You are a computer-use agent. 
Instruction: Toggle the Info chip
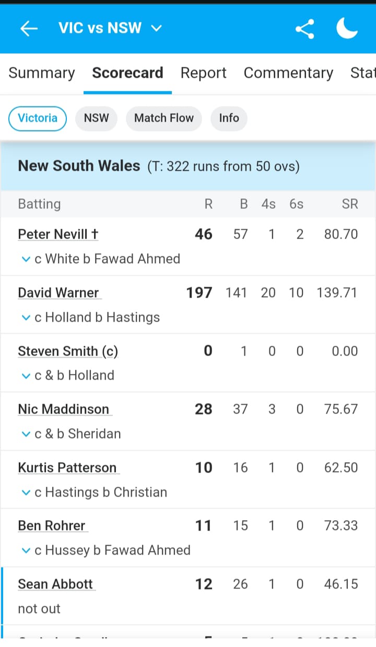(x=229, y=118)
